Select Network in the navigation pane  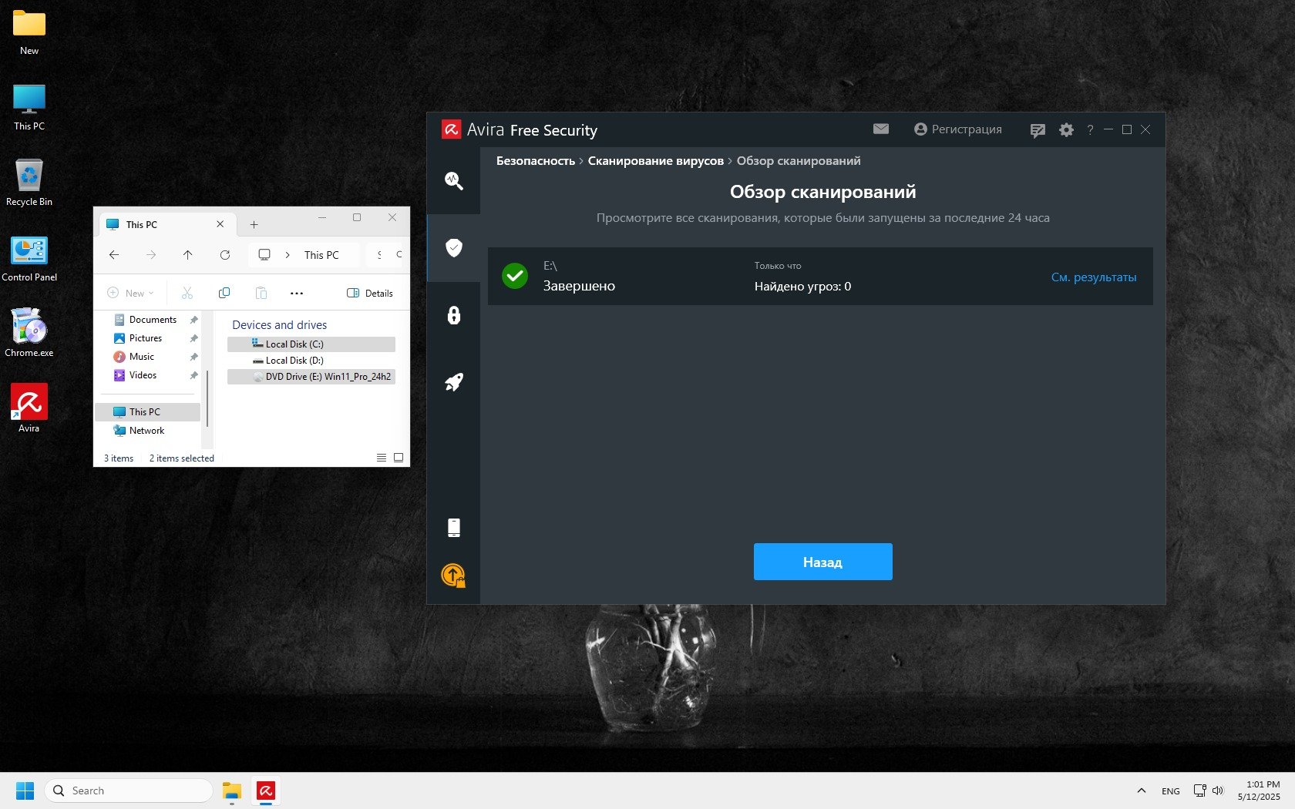[x=146, y=431]
